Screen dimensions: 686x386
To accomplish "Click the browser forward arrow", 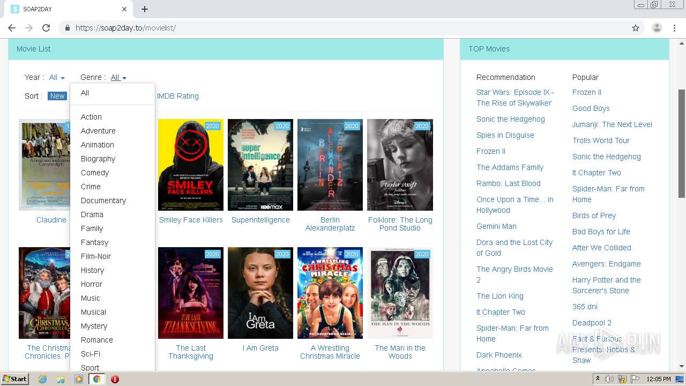I will click(x=29, y=28).
